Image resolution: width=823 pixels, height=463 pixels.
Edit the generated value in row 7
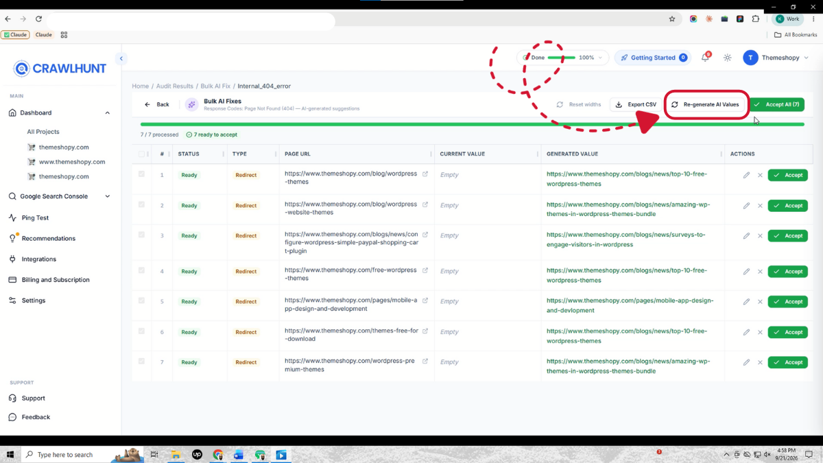click(x=746, y=362)
